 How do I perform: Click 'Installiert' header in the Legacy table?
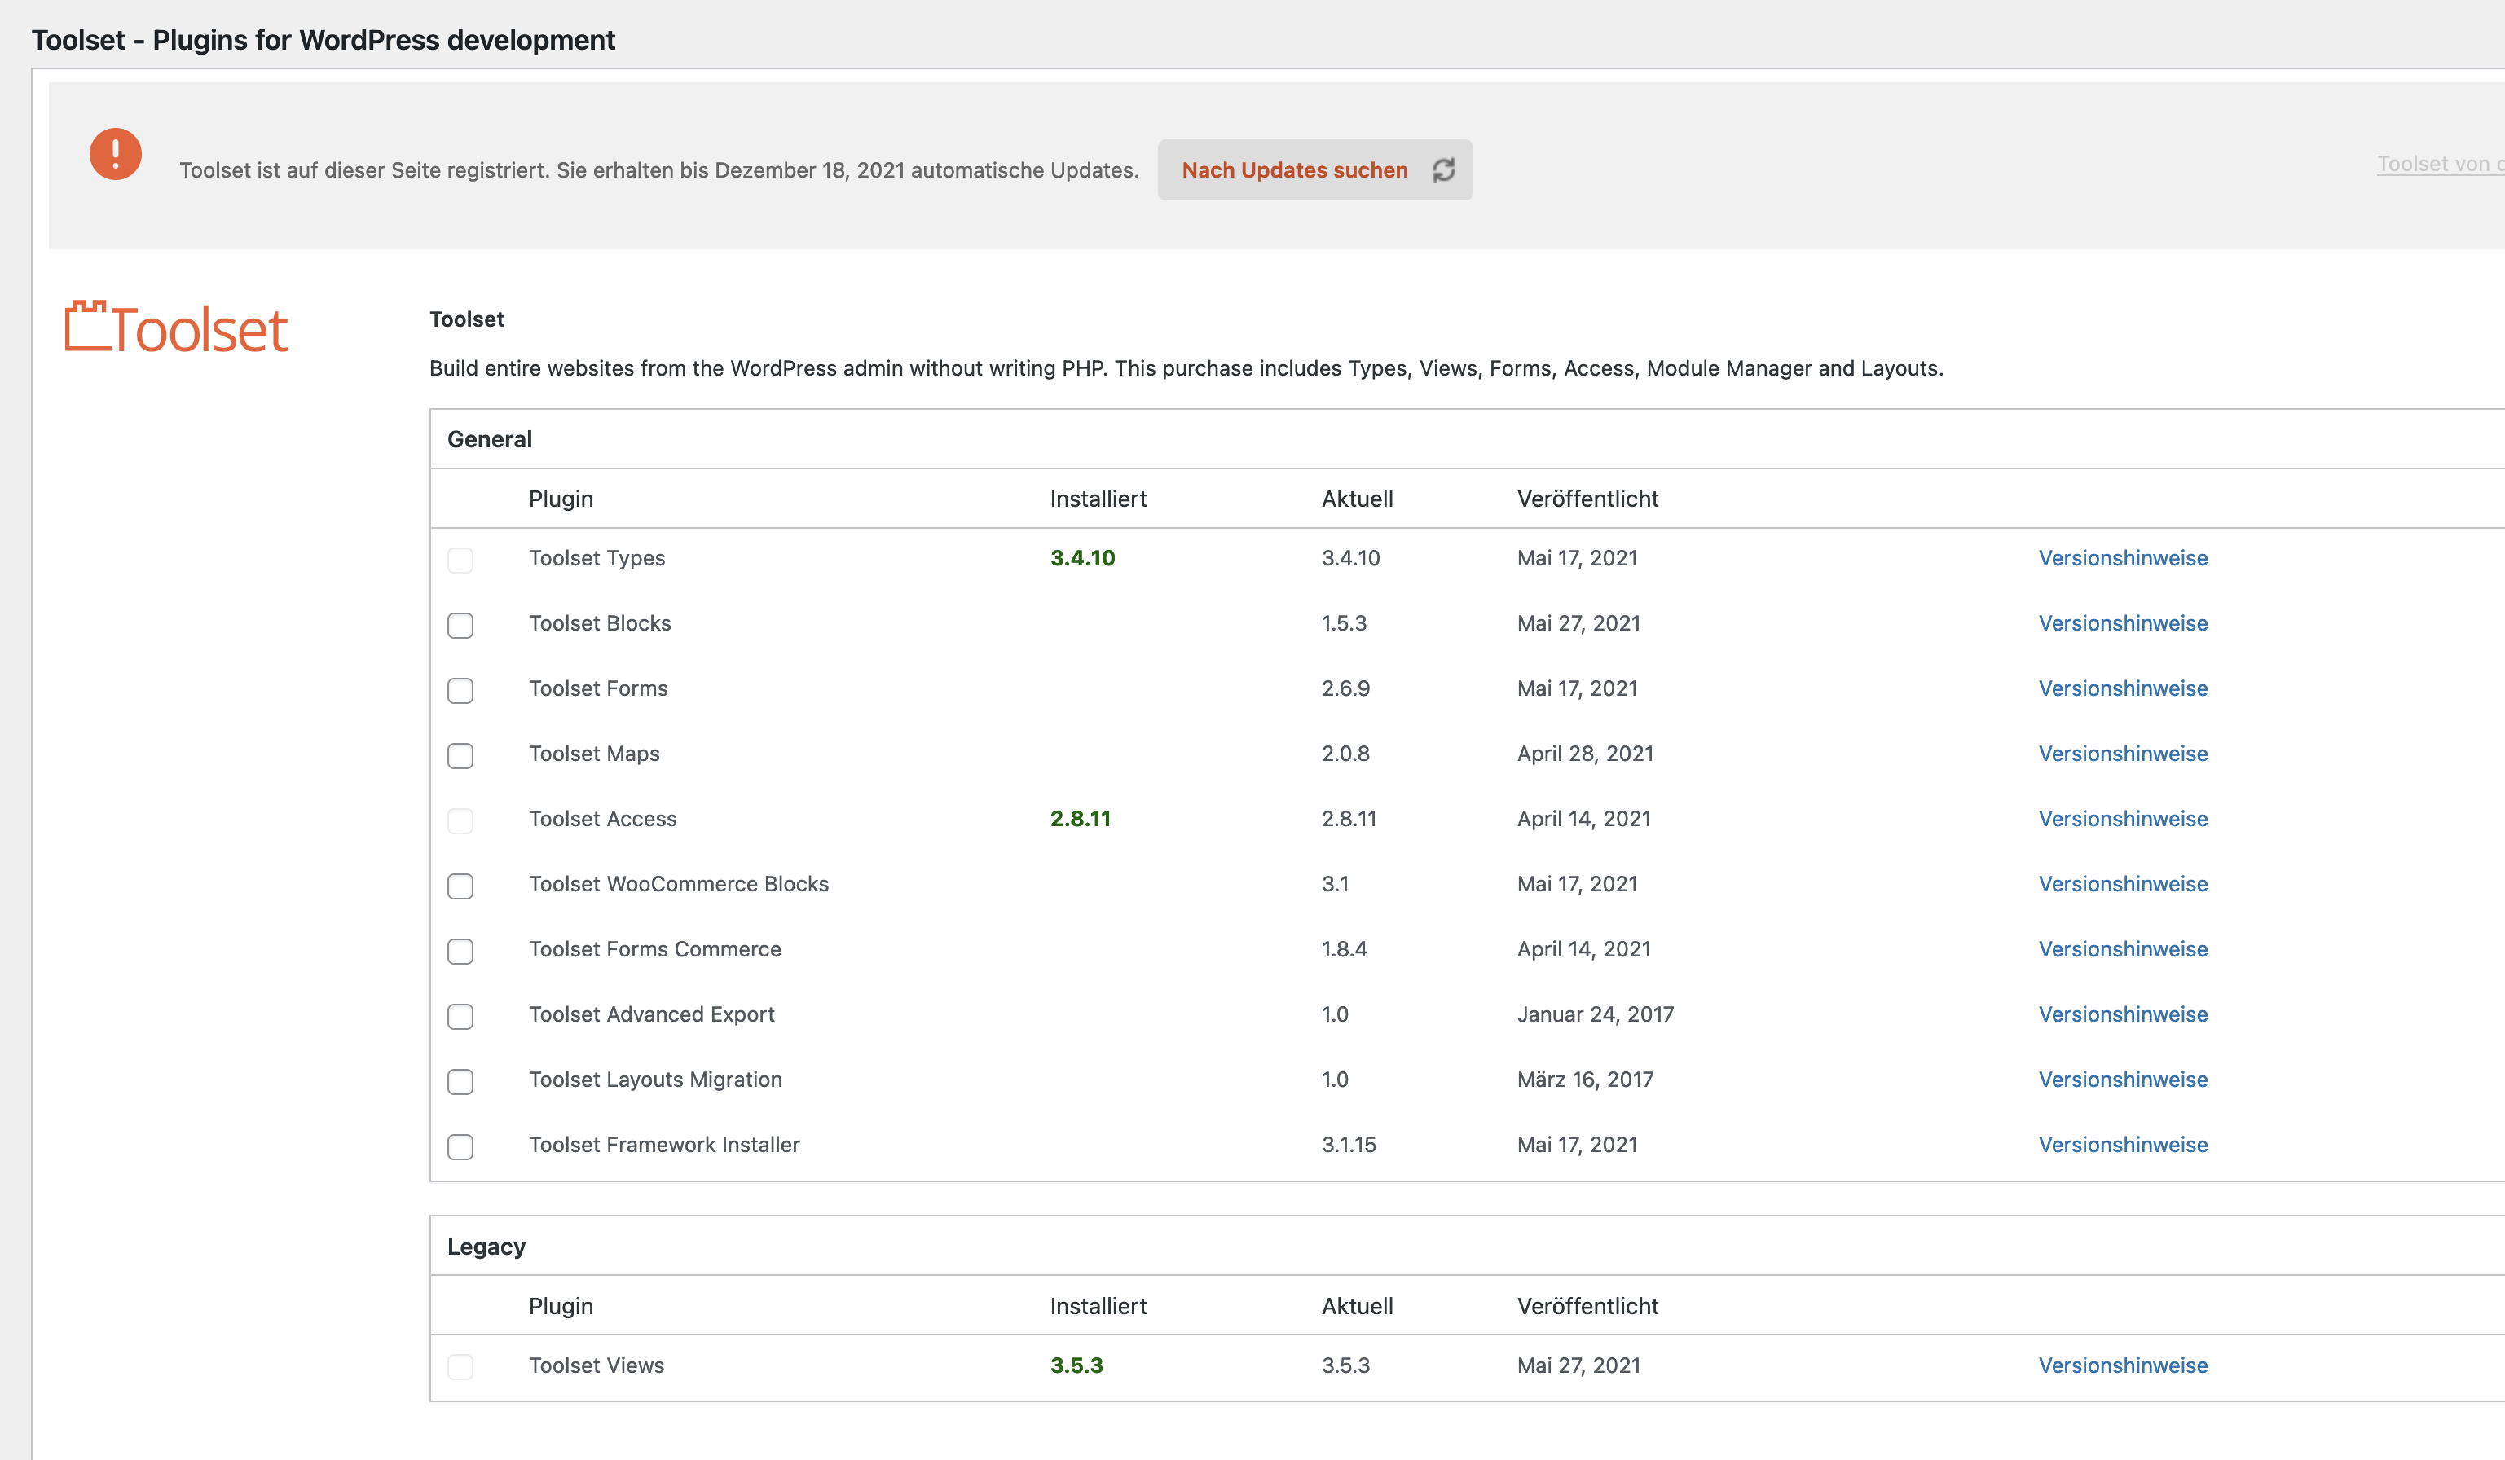tap(1098, 1306)
